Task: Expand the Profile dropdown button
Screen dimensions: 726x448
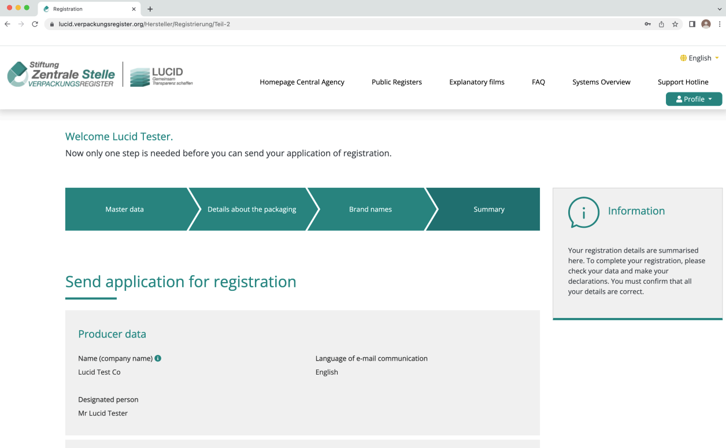Action: 694,99
